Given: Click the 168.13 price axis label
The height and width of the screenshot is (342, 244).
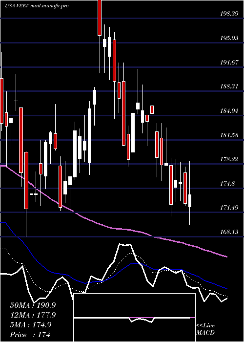Looking at the screenshot, I should (229, 232).
